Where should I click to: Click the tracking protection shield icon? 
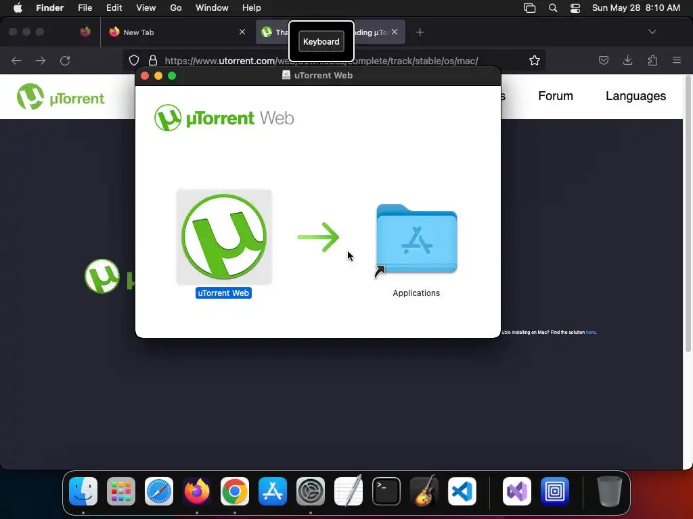(x=134, y=60)
